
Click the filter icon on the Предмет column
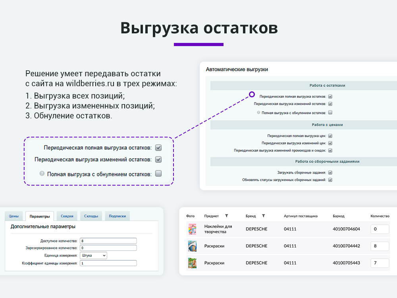(226, 215)
